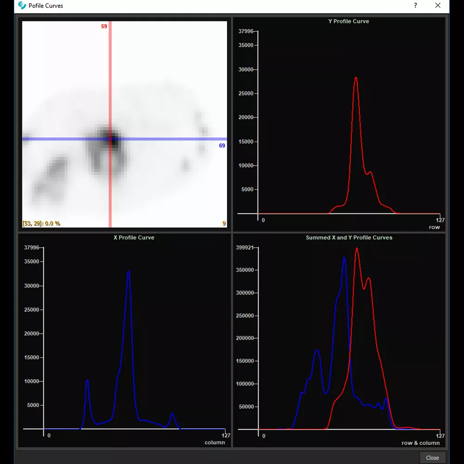The image size is (464, 464).
Task: Click the 'row & column' axis label
Action: (420, 443)
